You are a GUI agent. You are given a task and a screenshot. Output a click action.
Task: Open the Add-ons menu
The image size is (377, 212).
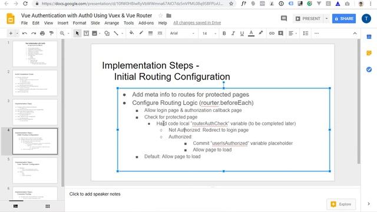click(146, 23)
